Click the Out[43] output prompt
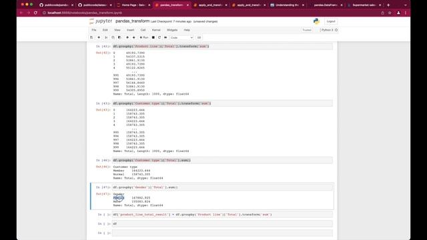 pyautogui.click(x=103, y=110)
